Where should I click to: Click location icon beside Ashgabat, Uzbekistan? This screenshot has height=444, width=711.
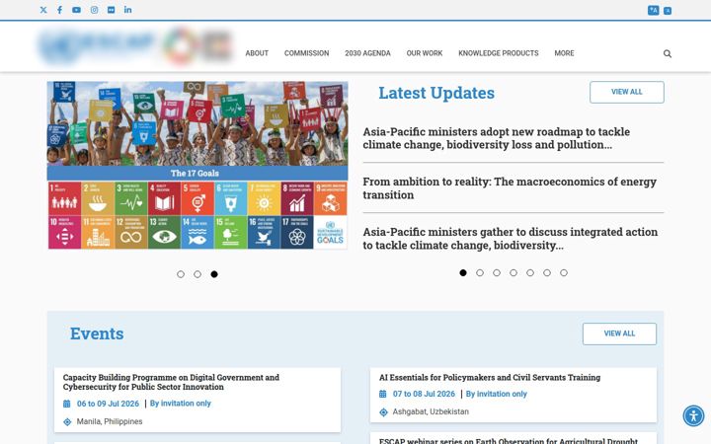383,411
